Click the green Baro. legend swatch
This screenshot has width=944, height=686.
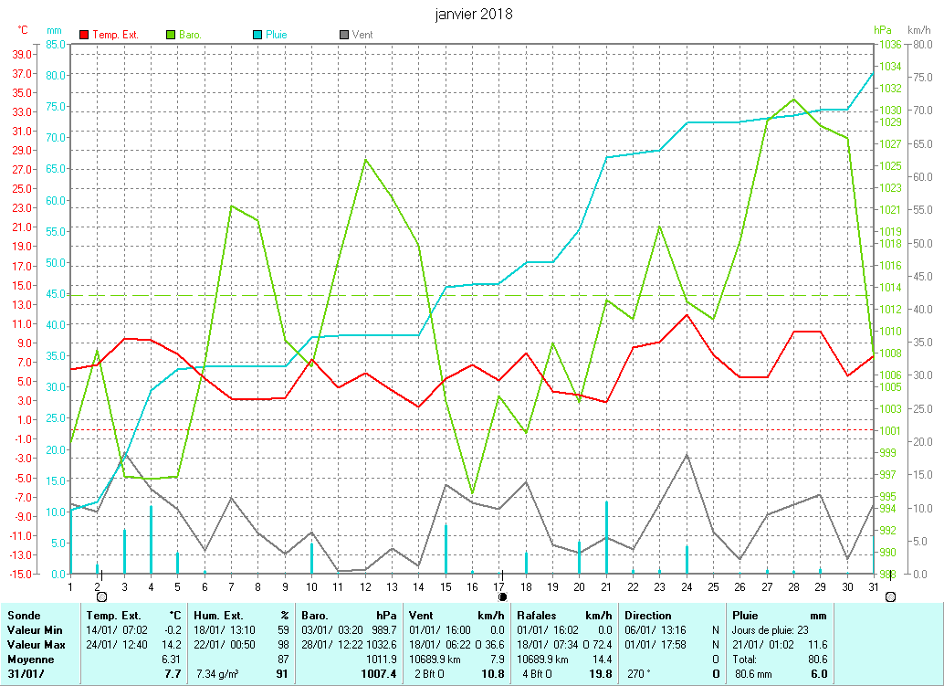pyautogui.click(x=171, y=35)
